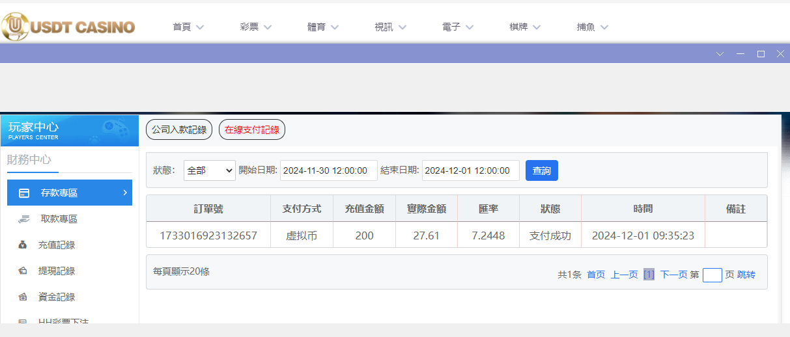790x337 pixels.
Task: Click the USDT Casino logo
Action: point(68,27)
